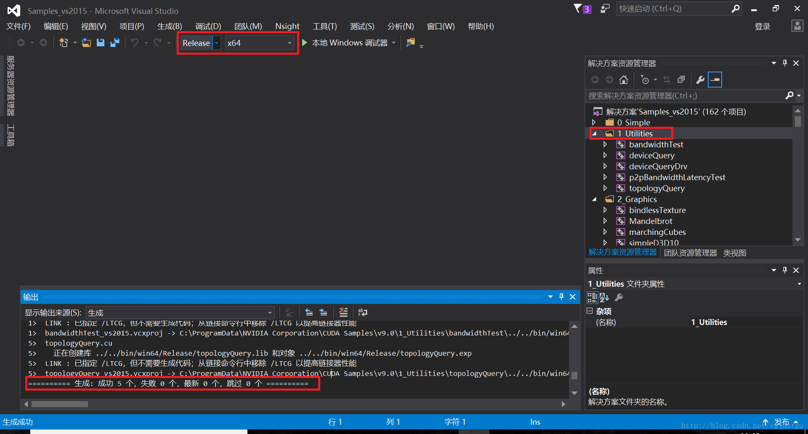
Task: Collapse the 2_Graphics folder node
Action: [594, 199]
